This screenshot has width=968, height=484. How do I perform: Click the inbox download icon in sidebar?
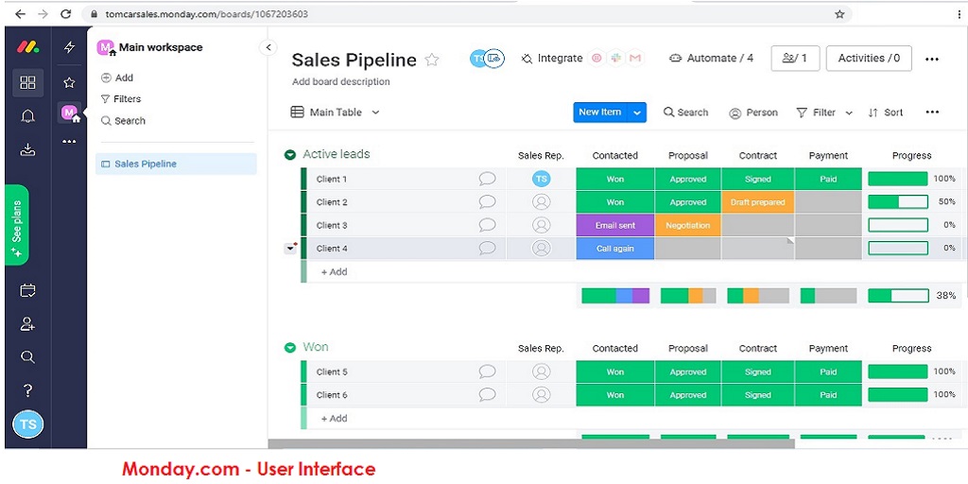tap(27, 149)
